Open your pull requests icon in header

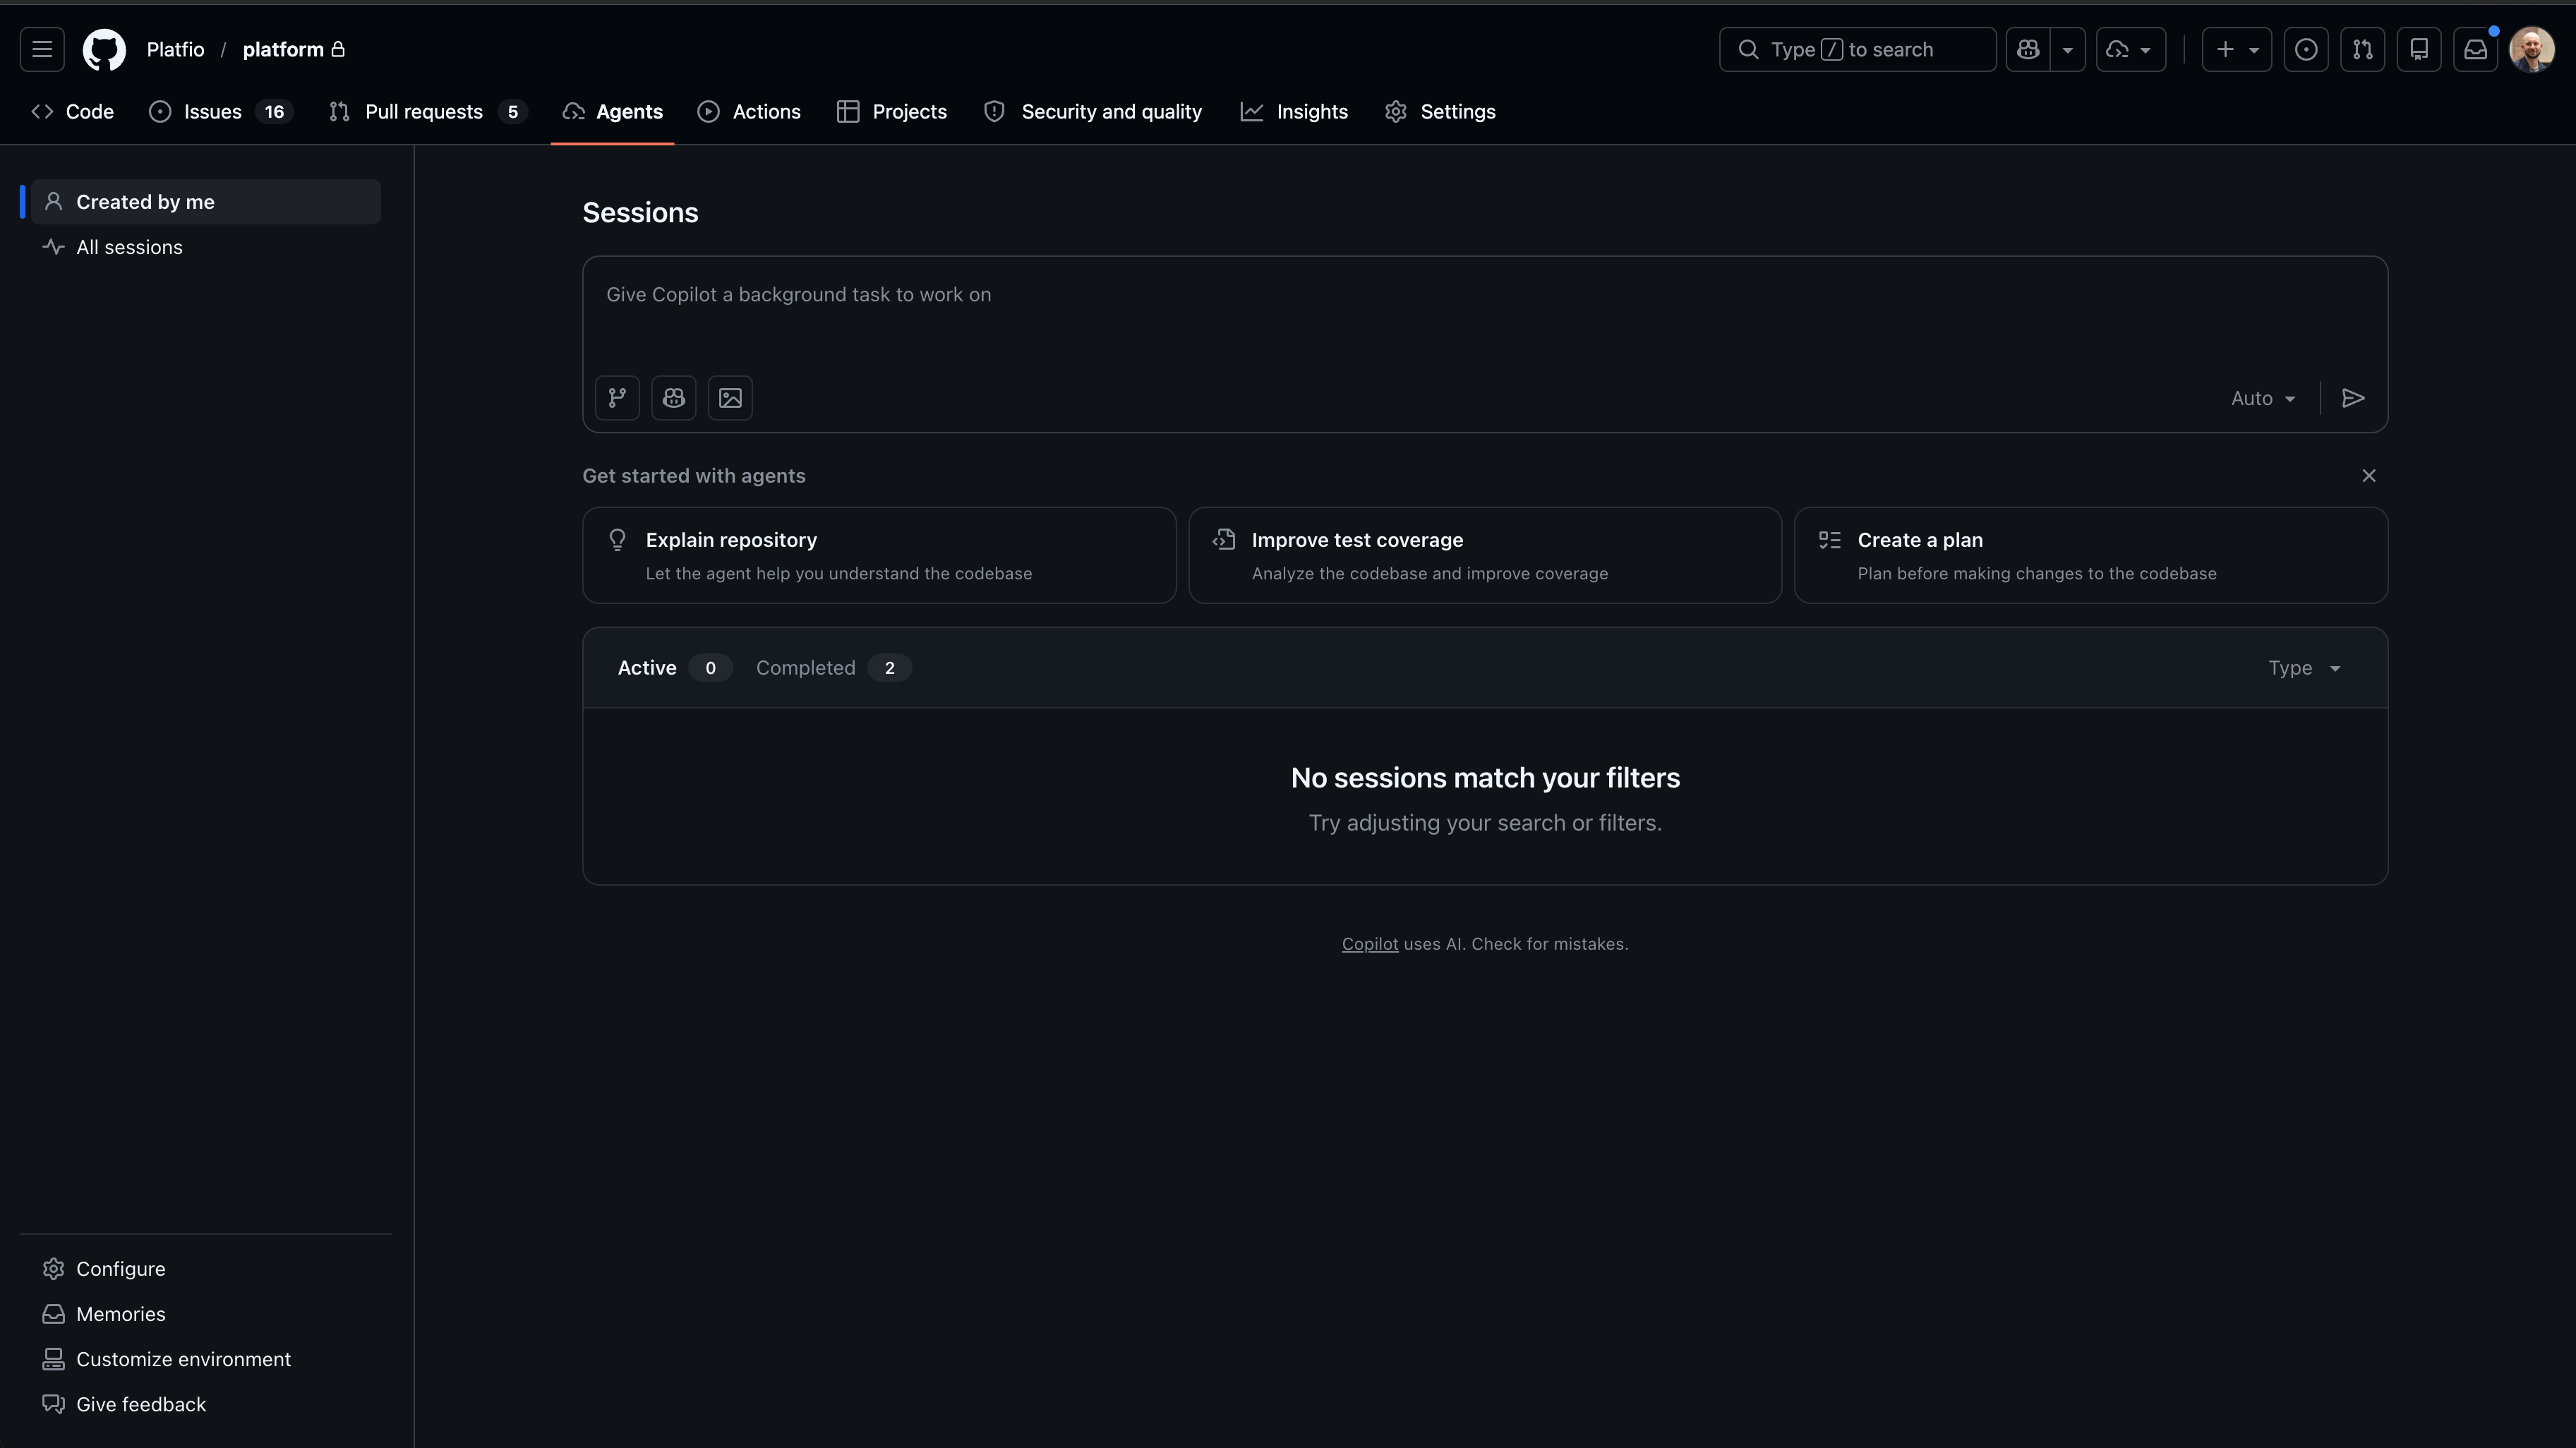(2363, 49)
